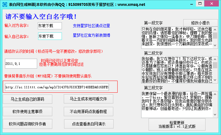221x135 pixels.
Task: Click the 第一段文字 scrollbar thumb
Action: 215,36
